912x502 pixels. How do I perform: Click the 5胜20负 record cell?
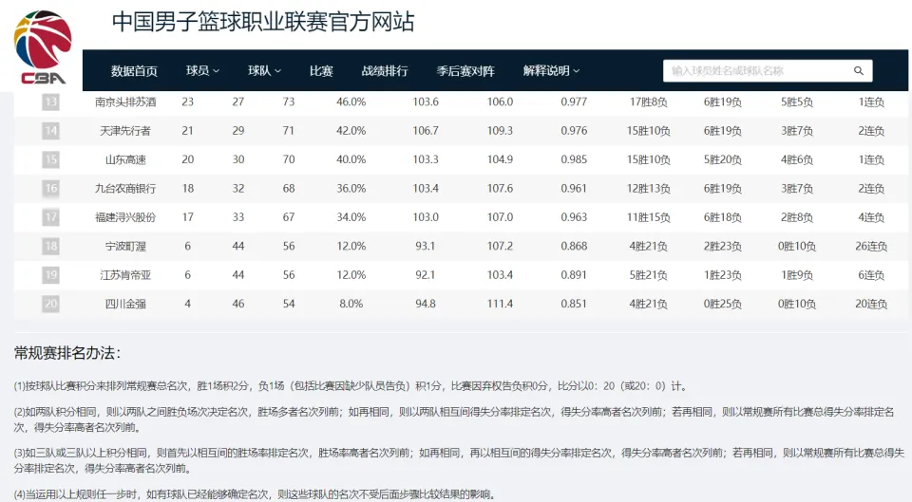pyautogui.click(x=722, y=159)
